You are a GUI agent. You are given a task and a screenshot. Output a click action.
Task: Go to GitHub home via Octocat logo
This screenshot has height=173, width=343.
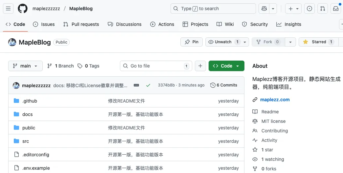23,9
